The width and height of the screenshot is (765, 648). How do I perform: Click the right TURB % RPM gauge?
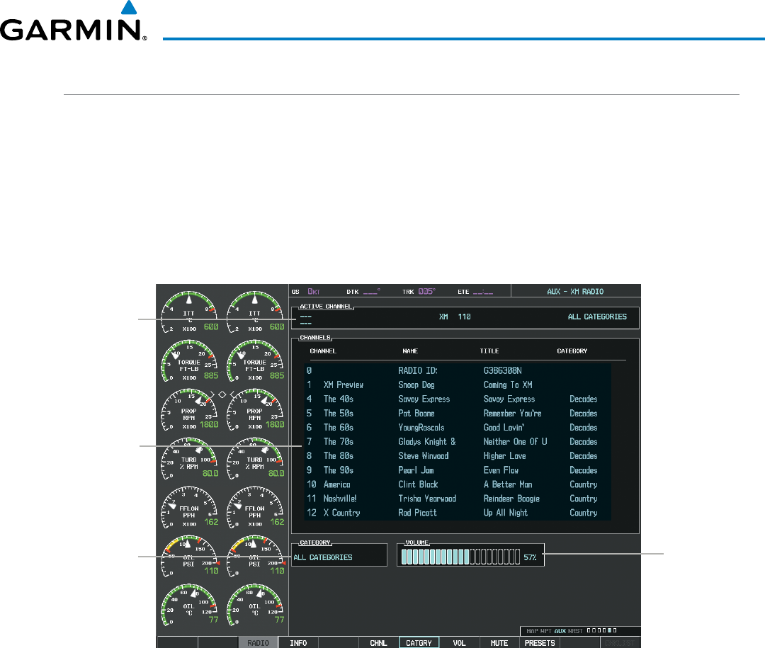click(x=255, y=459)
